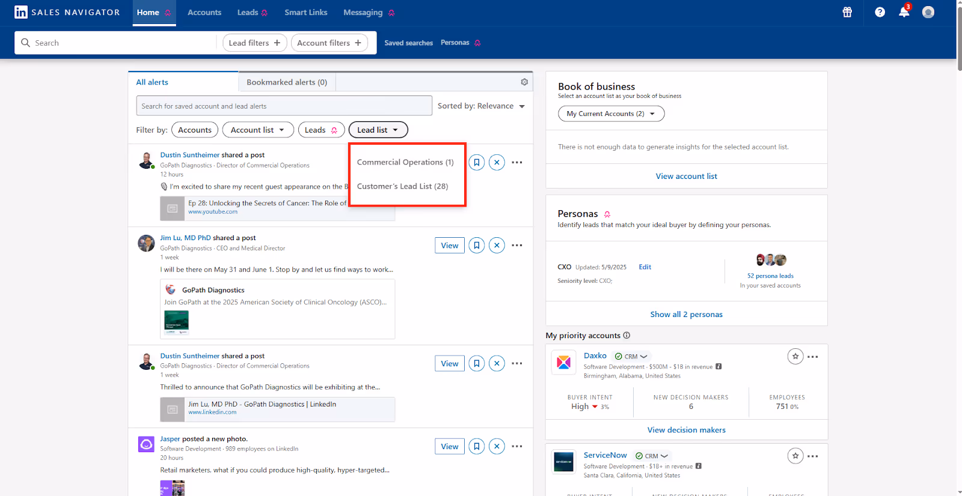Expand the ServiceNow CRM status dropdown
Screen dimensions: 962x496
click(652, 456)
